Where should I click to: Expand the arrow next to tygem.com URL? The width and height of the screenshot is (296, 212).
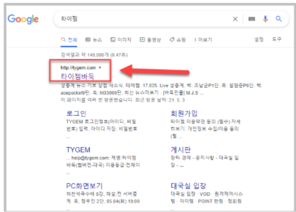click(100, 68)
